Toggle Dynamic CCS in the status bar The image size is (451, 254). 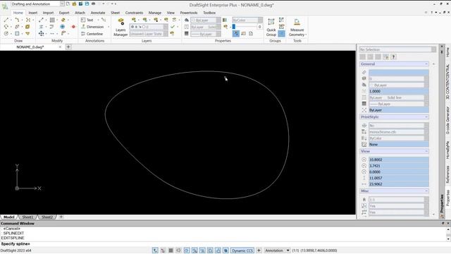242,250
